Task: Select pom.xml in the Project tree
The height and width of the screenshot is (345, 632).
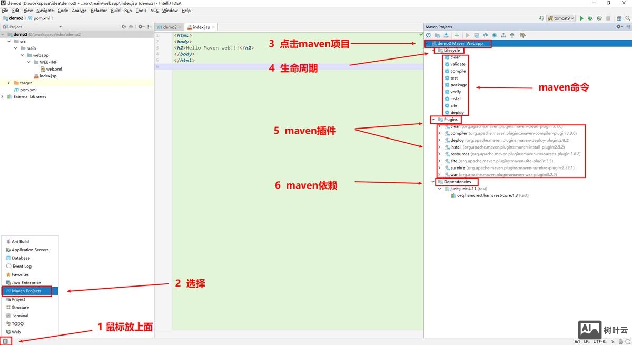Action: [28, 90]
